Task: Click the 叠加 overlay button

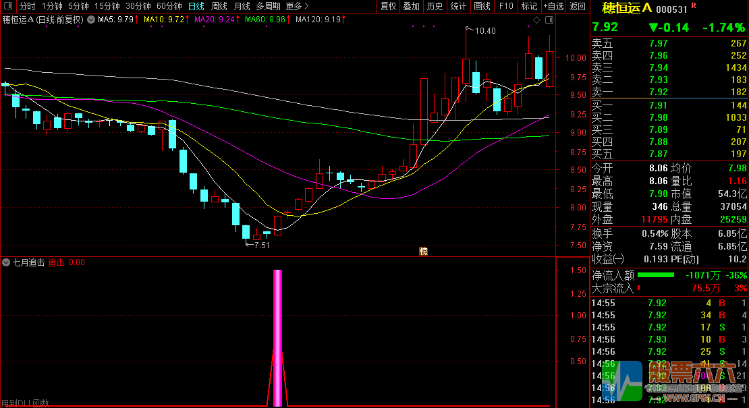Action: tap(411, 6)
